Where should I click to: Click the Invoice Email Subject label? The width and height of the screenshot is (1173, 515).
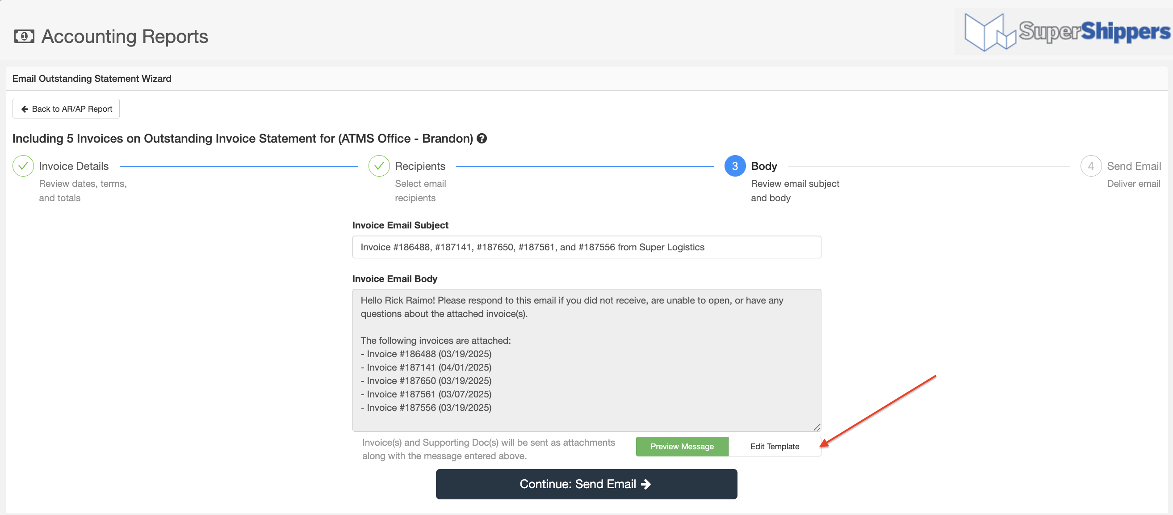tap(400, 225)
